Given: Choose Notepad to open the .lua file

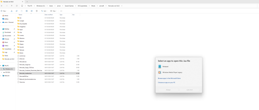Looking at the screenshot, I should coord(178,67).
